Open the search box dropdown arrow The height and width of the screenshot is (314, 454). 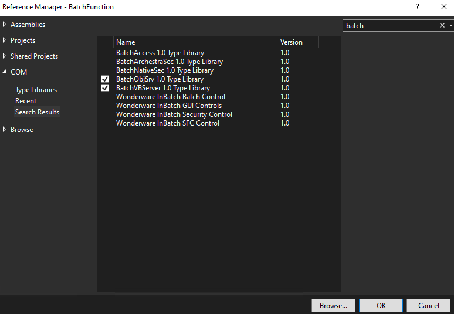pyautogui.click(x=451, y=25)
